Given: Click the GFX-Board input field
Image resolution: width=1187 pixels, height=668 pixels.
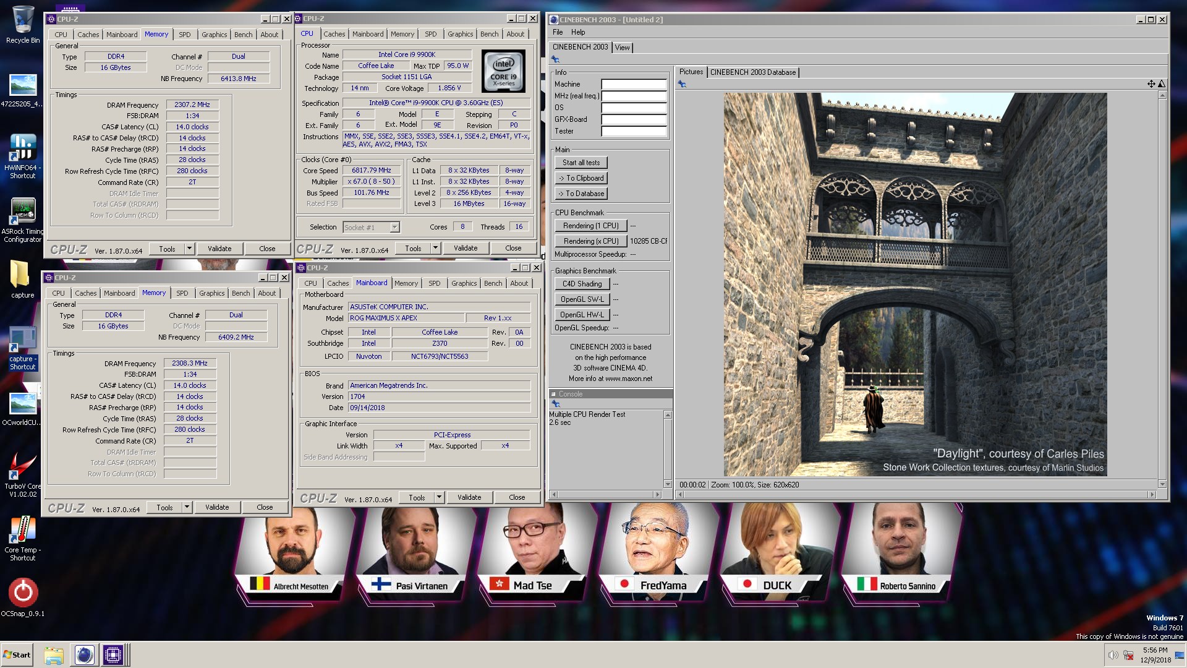Looking at the screenshot, I should point(634,119).
